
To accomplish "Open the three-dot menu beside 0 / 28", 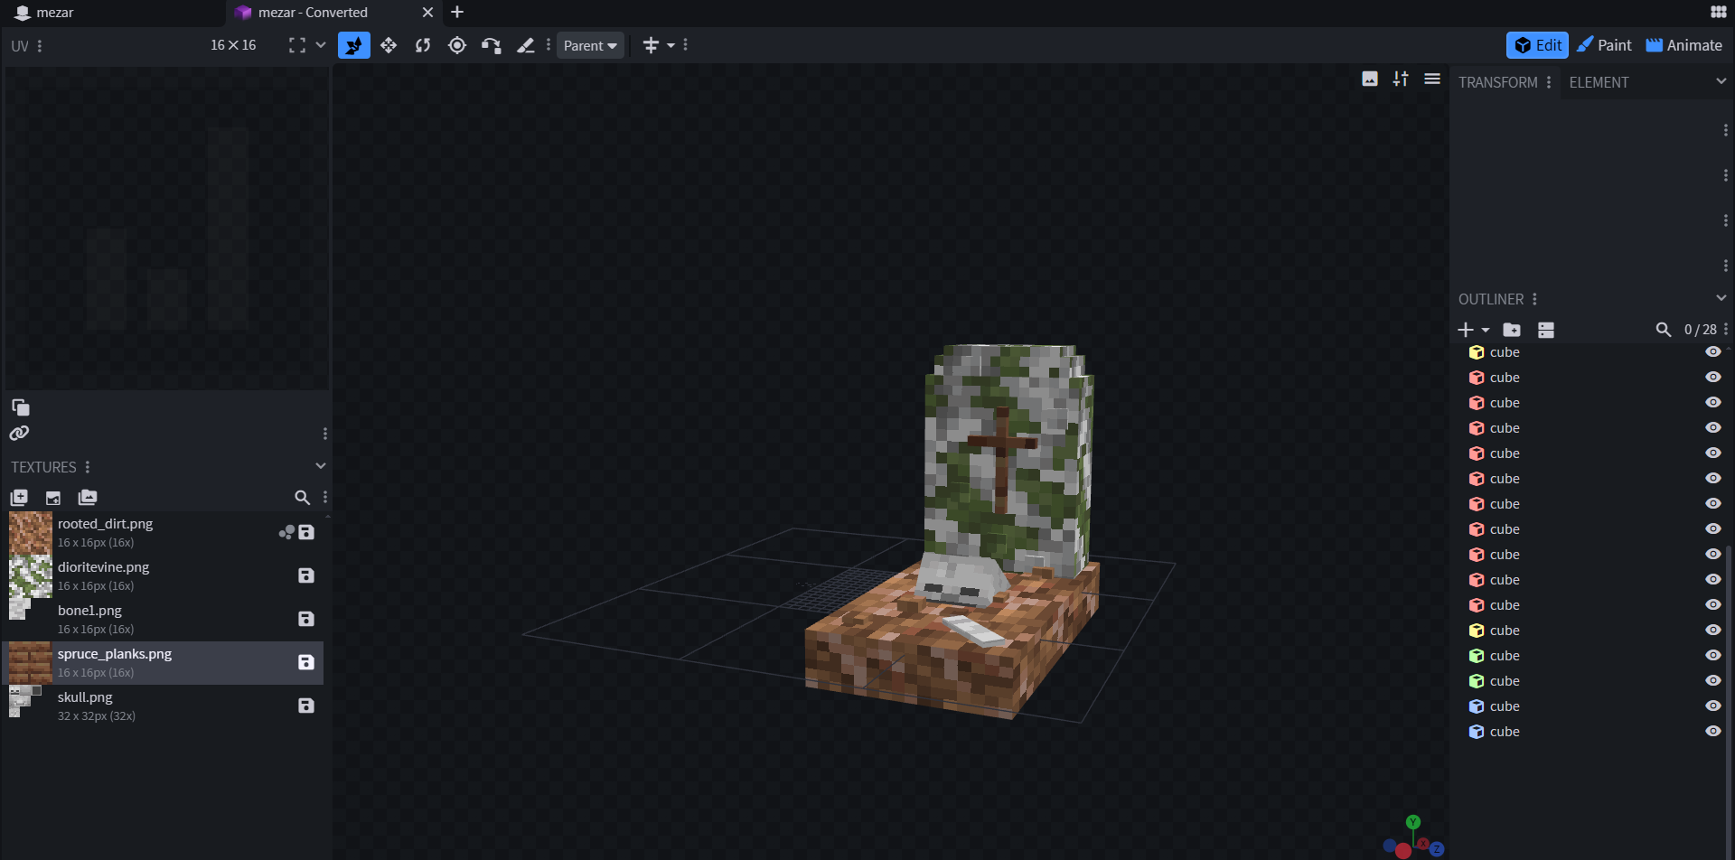I will (x=1726, y=330).
